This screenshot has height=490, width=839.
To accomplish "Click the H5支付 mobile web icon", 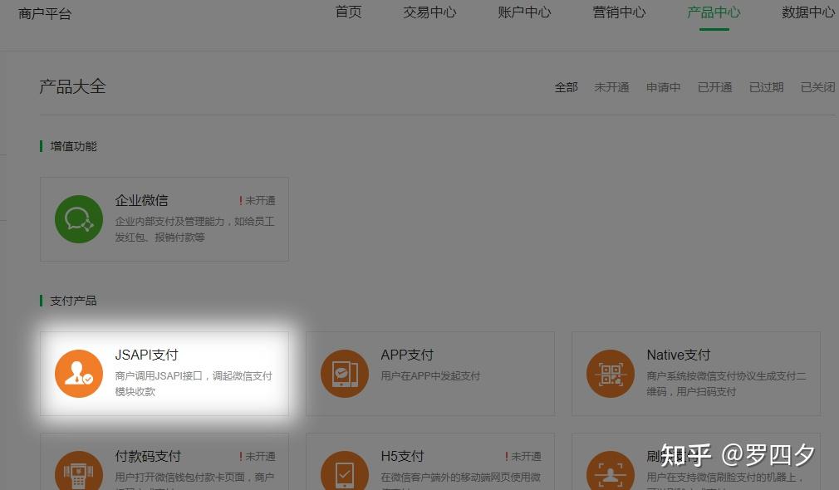I will tap(345, 473).
